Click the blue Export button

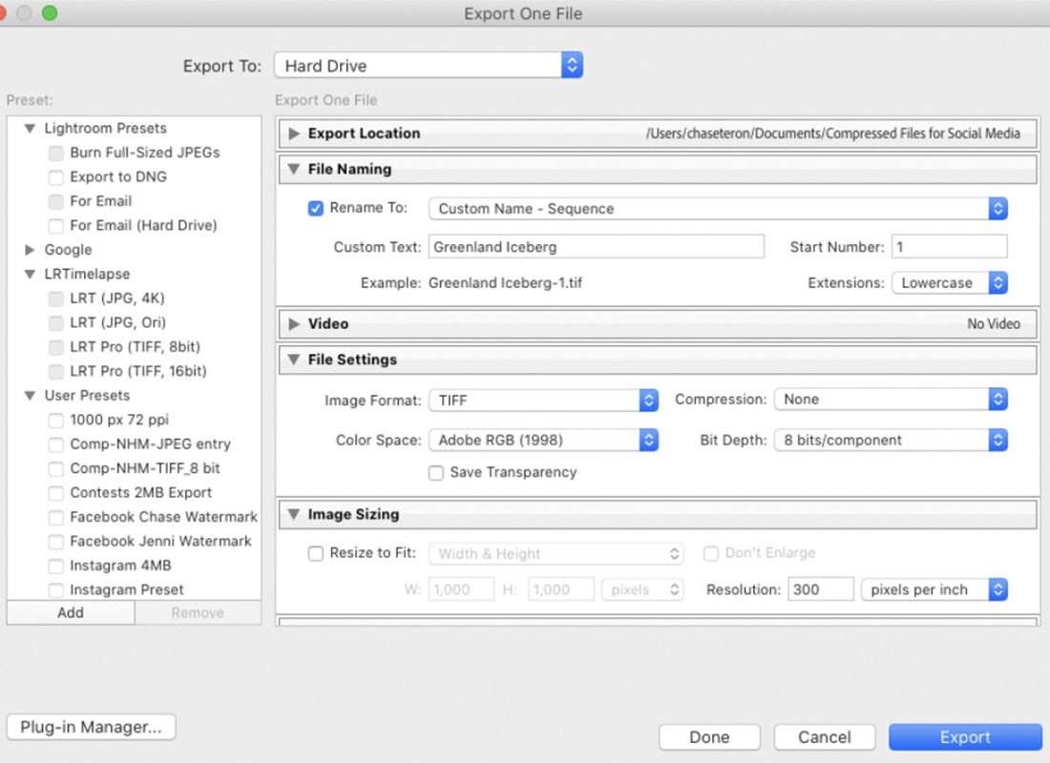965,737
